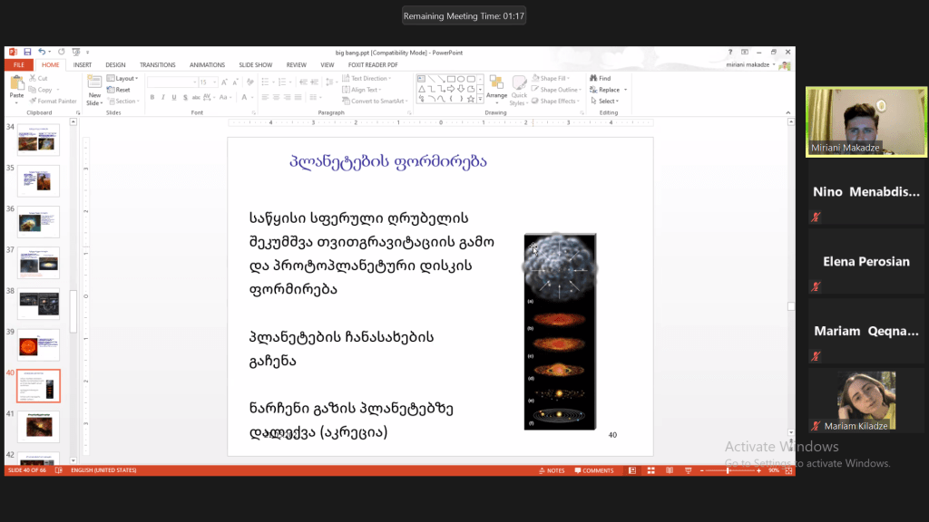The image size is (929, 522).
Task: Open the TRANSITIONS ribbon tab
Action: pyautogui.click(x=158, y=65)
